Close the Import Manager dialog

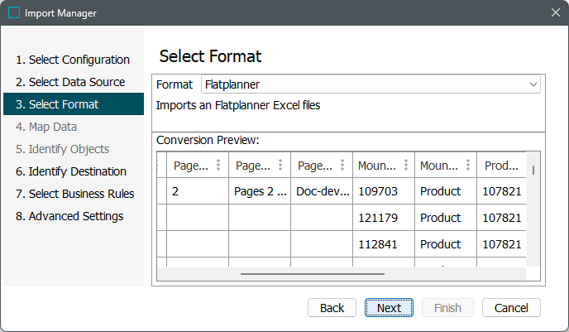[x=555, y=13]
